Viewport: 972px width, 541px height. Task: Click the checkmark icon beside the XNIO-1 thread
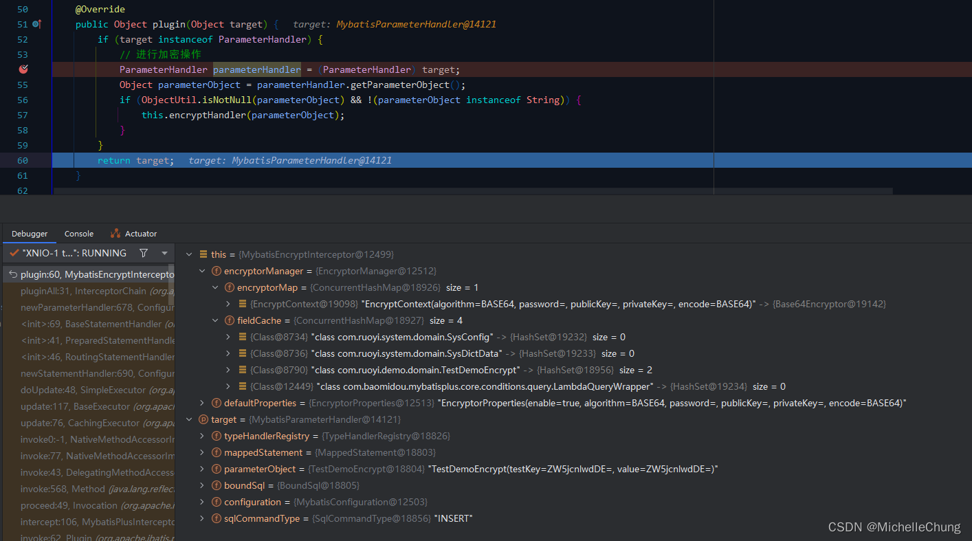[14, 253]
